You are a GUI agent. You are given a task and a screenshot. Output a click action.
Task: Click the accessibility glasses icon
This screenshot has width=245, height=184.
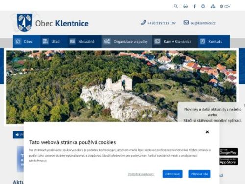coord(185,6)
